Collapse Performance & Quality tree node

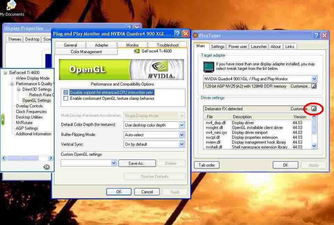[12, 84]
